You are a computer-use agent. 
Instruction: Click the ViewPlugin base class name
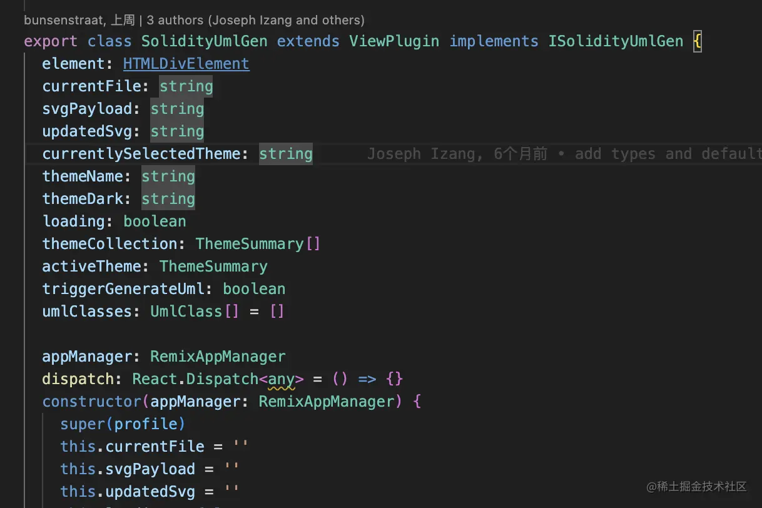[394, 41]
